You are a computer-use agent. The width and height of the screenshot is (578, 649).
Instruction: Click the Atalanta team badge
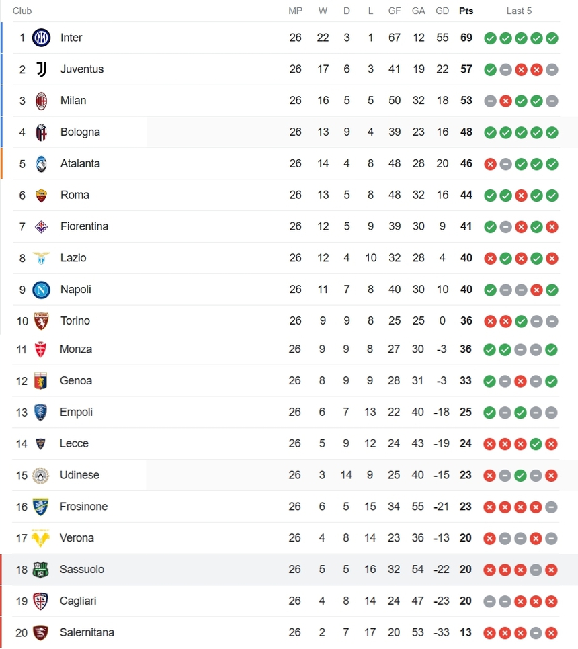tap(42, 163)
